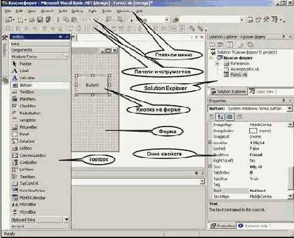Toggle Categorized view in Properties window
This screenshot has width=294, height=238.
click(x=212, y=116)
